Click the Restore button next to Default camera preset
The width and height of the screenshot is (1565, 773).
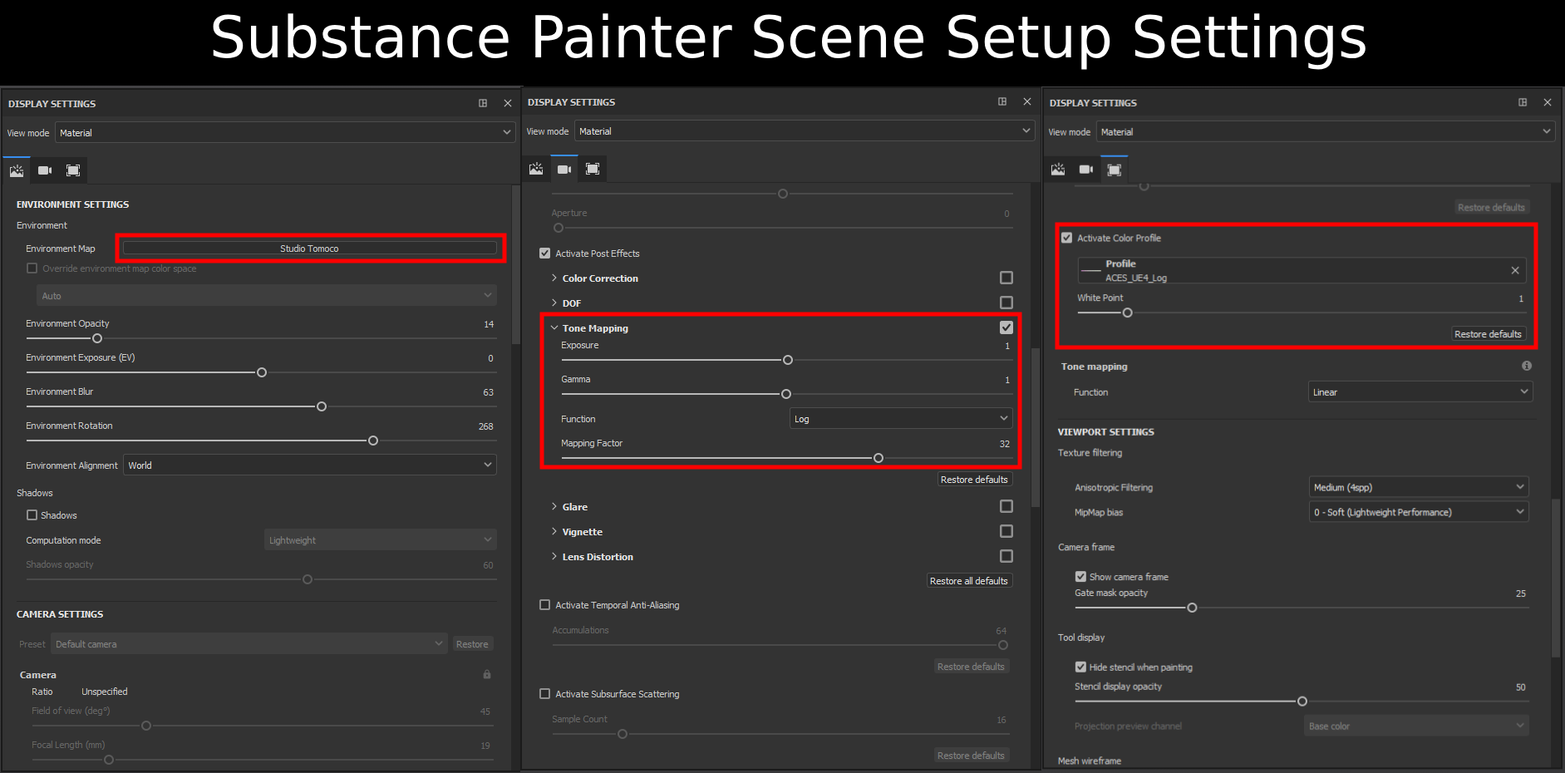point(472,643)
